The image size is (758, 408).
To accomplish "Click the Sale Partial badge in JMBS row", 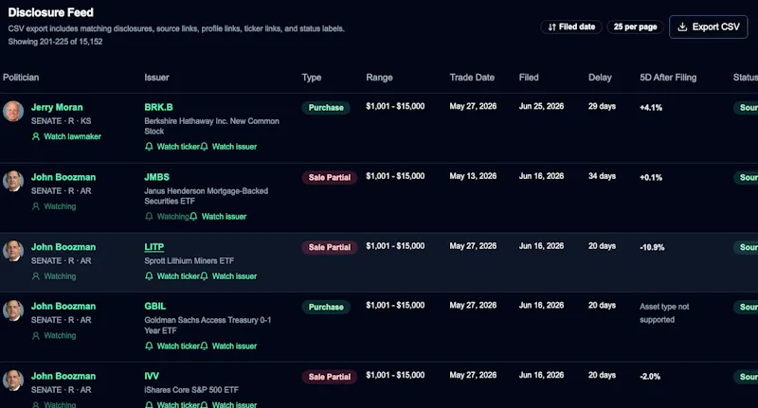I will click(x=329, y=178).
